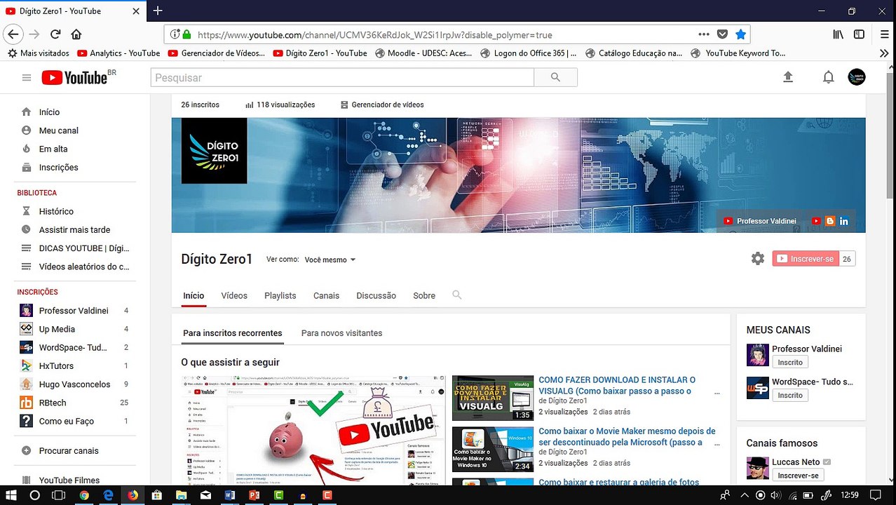Open a new browser tab
This screenshot has width=896, height=505.
(x=158, y=11)
